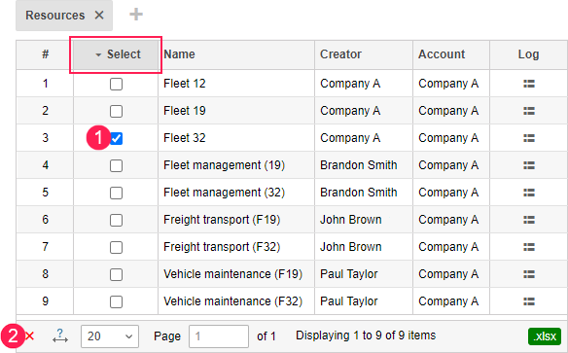The width and height of the screenshot is (568, 353).
Task: Close the Resources tab
Action: [99, 16]
